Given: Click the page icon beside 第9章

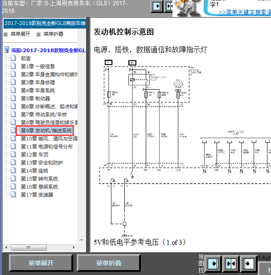Looking at the screenshot, I should 13,130.
